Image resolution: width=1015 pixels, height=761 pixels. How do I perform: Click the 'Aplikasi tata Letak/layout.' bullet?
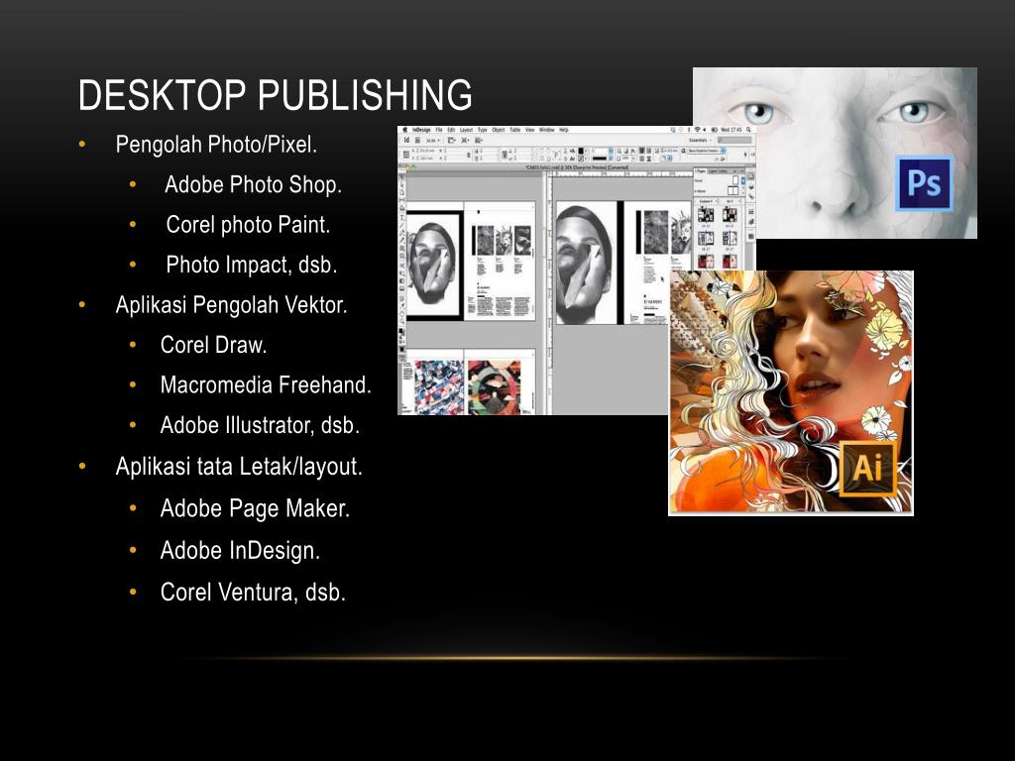pos(239,467)
